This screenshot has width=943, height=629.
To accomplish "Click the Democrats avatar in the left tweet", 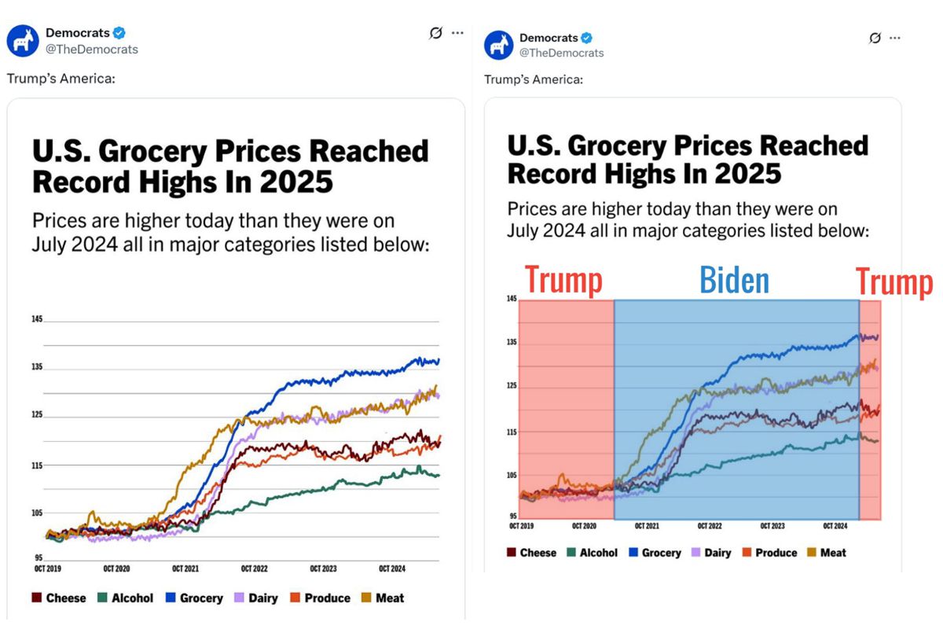I will (23, 41).
